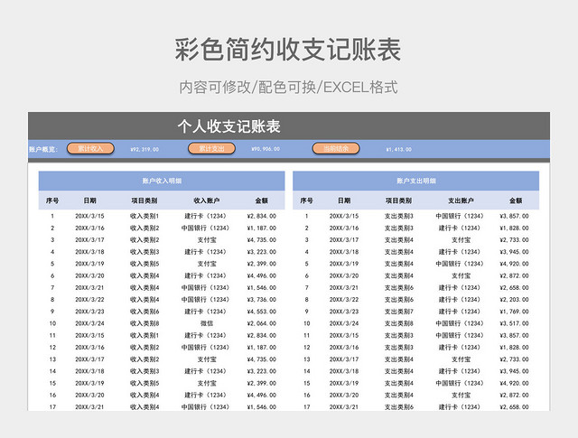Click 金额 header in expense table
This screenshot has width=578, height=438.
516,200
